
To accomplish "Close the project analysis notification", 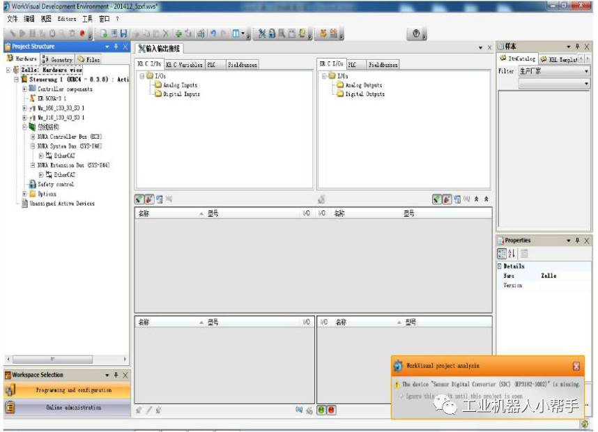I will pos(576,366).
